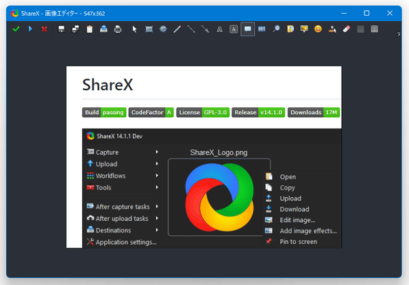Screen dimensions: 409x285
Task: Select the eraser tool
Action: pos(347,29)
